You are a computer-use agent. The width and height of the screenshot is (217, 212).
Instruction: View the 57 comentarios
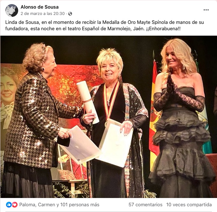(x=145, y=205)
